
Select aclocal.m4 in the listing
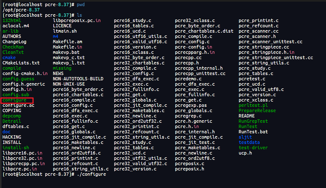point(16,26)
